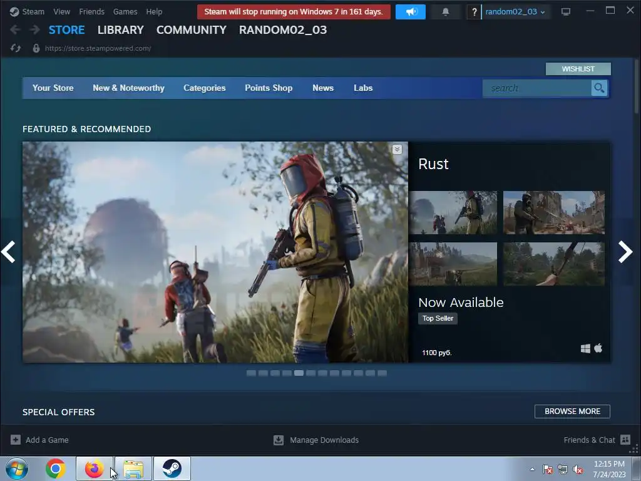
Task: Select the top-right Rust screenshot thumbnail
Action: pos(553,212)
